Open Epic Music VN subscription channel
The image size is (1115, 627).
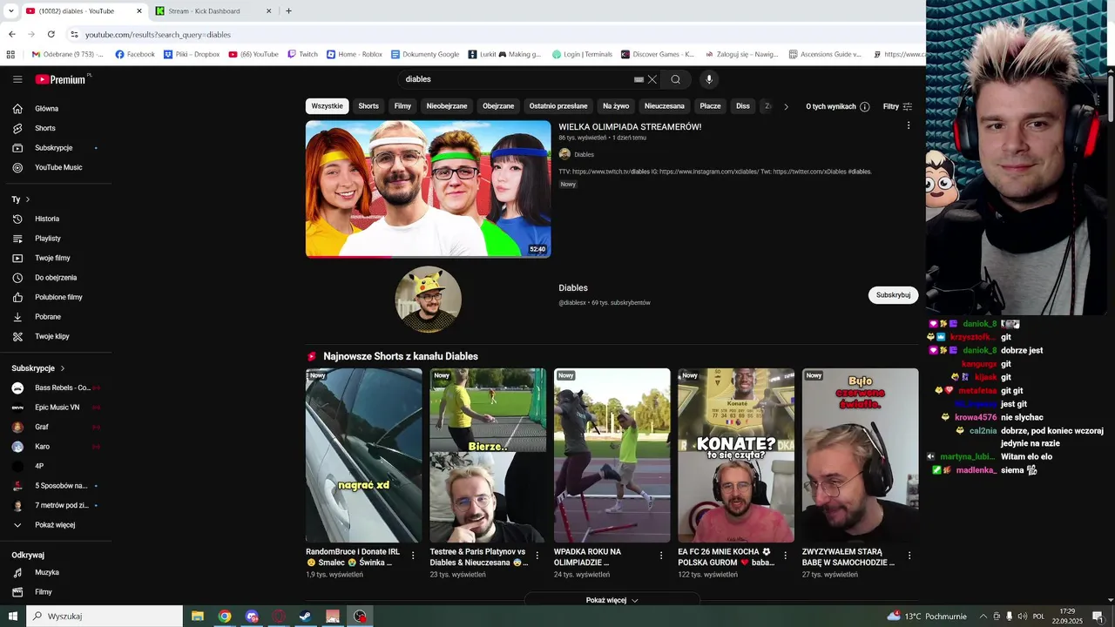[56, 408]
